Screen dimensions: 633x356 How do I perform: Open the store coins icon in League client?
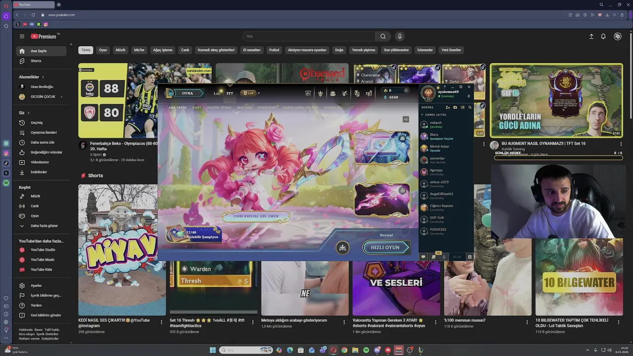[369, 93]
